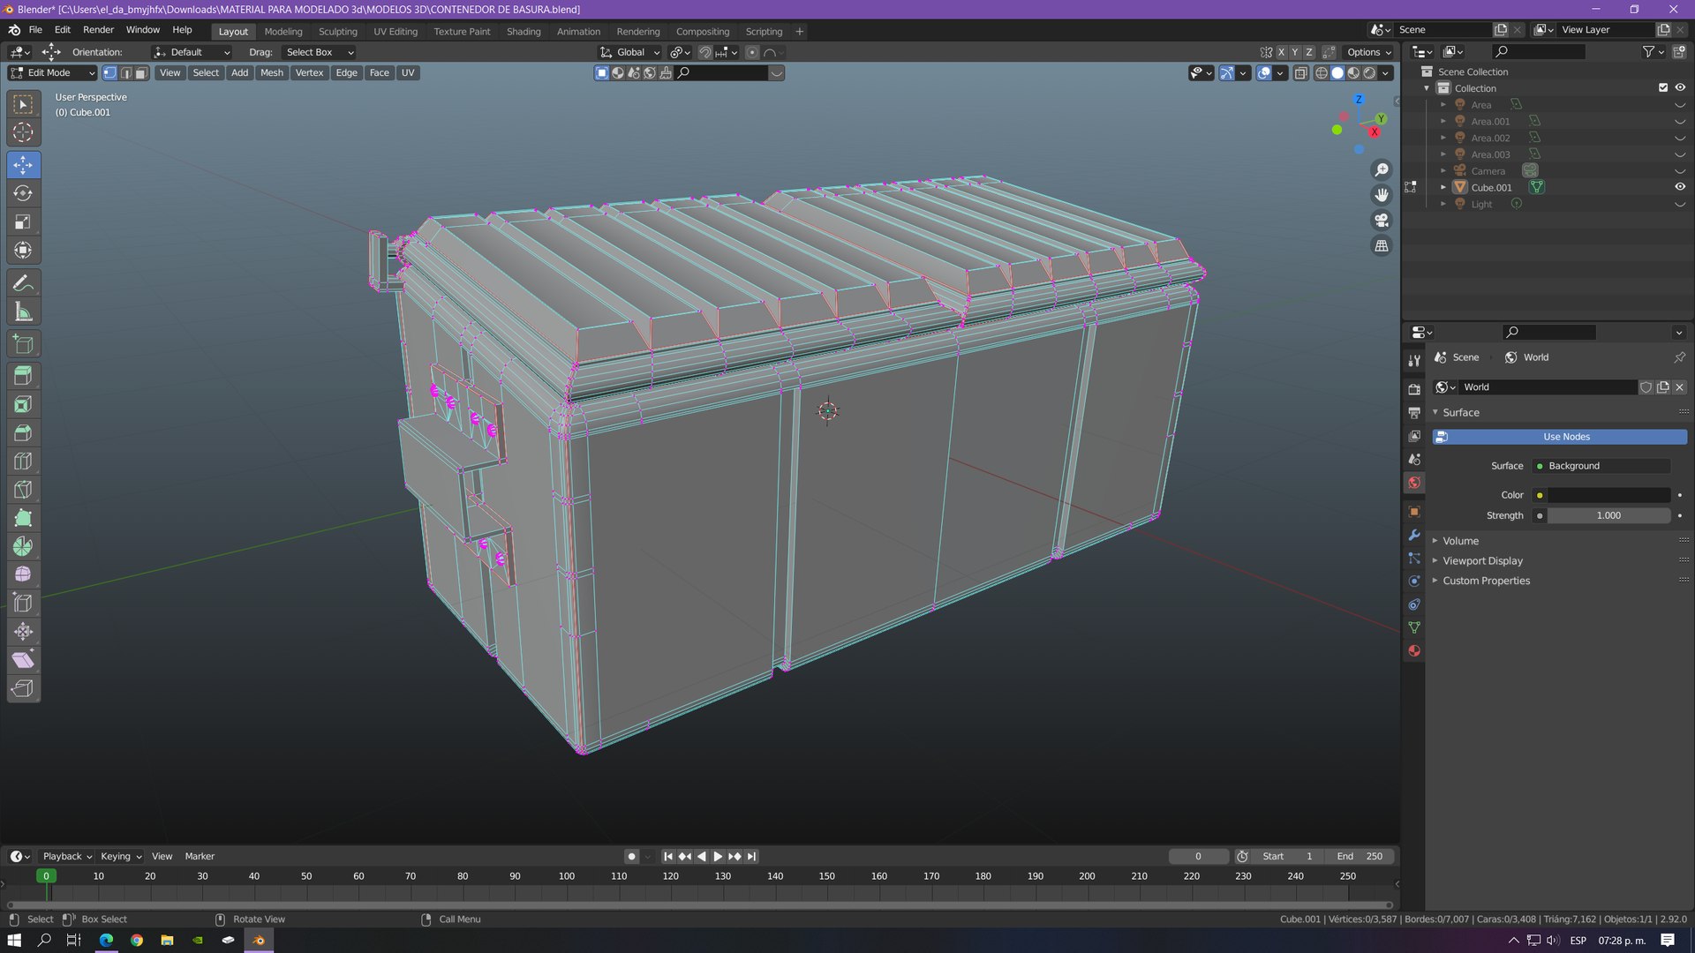Enable face select mode

click(x=141, y=73)
